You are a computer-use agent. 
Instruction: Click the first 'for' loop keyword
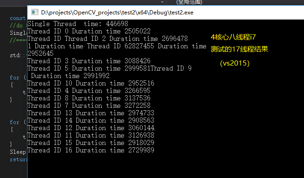[14, 78]
